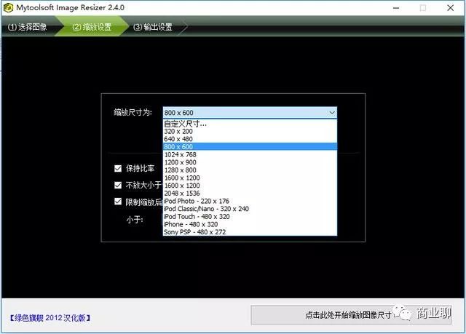Toggle the 保持比率 checkbox
This screenshot has height=334, width=466.
[118, 169]
